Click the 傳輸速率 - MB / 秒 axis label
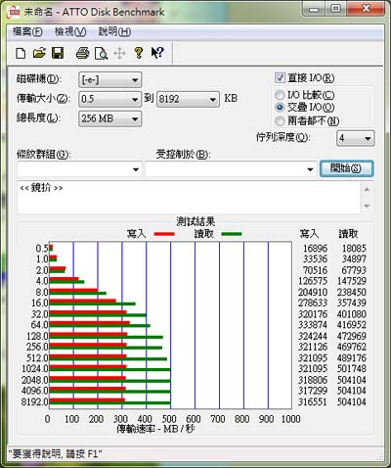This screenshot has height=468, width=391. point(155,429)
